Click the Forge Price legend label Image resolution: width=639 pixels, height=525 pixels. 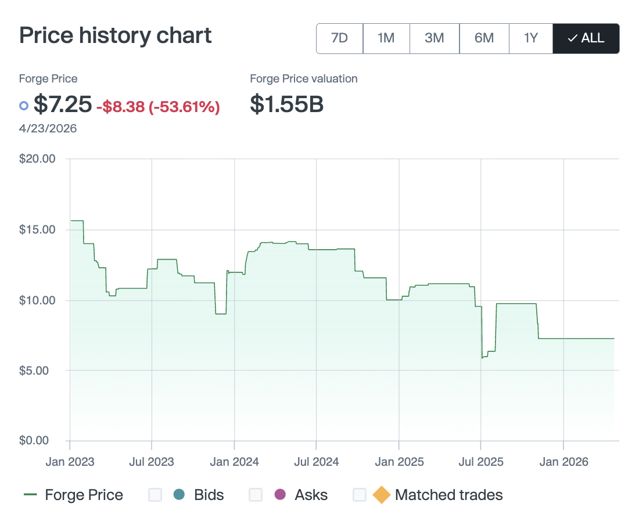(84, 495)
